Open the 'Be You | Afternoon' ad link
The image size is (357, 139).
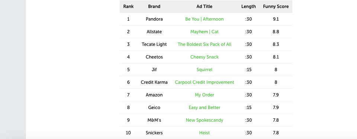(204, 19)
